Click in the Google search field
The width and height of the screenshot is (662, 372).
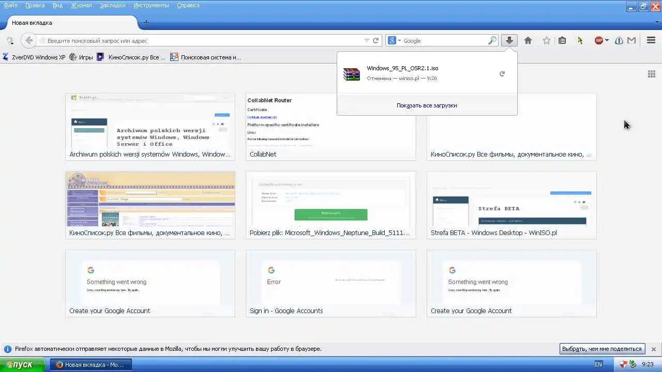445,40
